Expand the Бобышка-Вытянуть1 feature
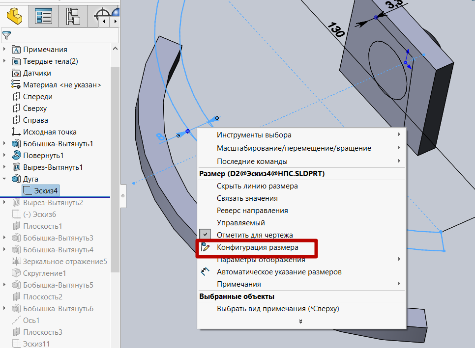The width and height of the screenshot is (475, 348). coord(5,143)
